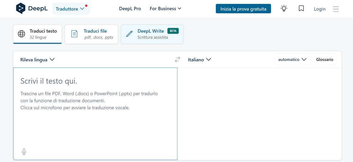The width and height of the screenshot is (353, 162).
Task: Open saved translations bookmark icon
Action: pyautogui.click(x=301, y=9)
